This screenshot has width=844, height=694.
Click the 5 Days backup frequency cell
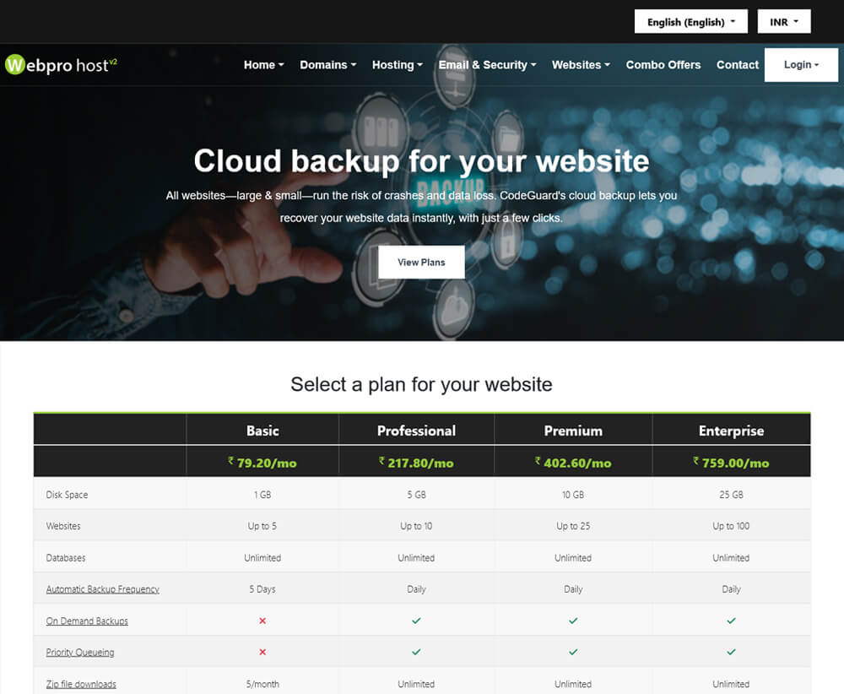click(262, 589)
